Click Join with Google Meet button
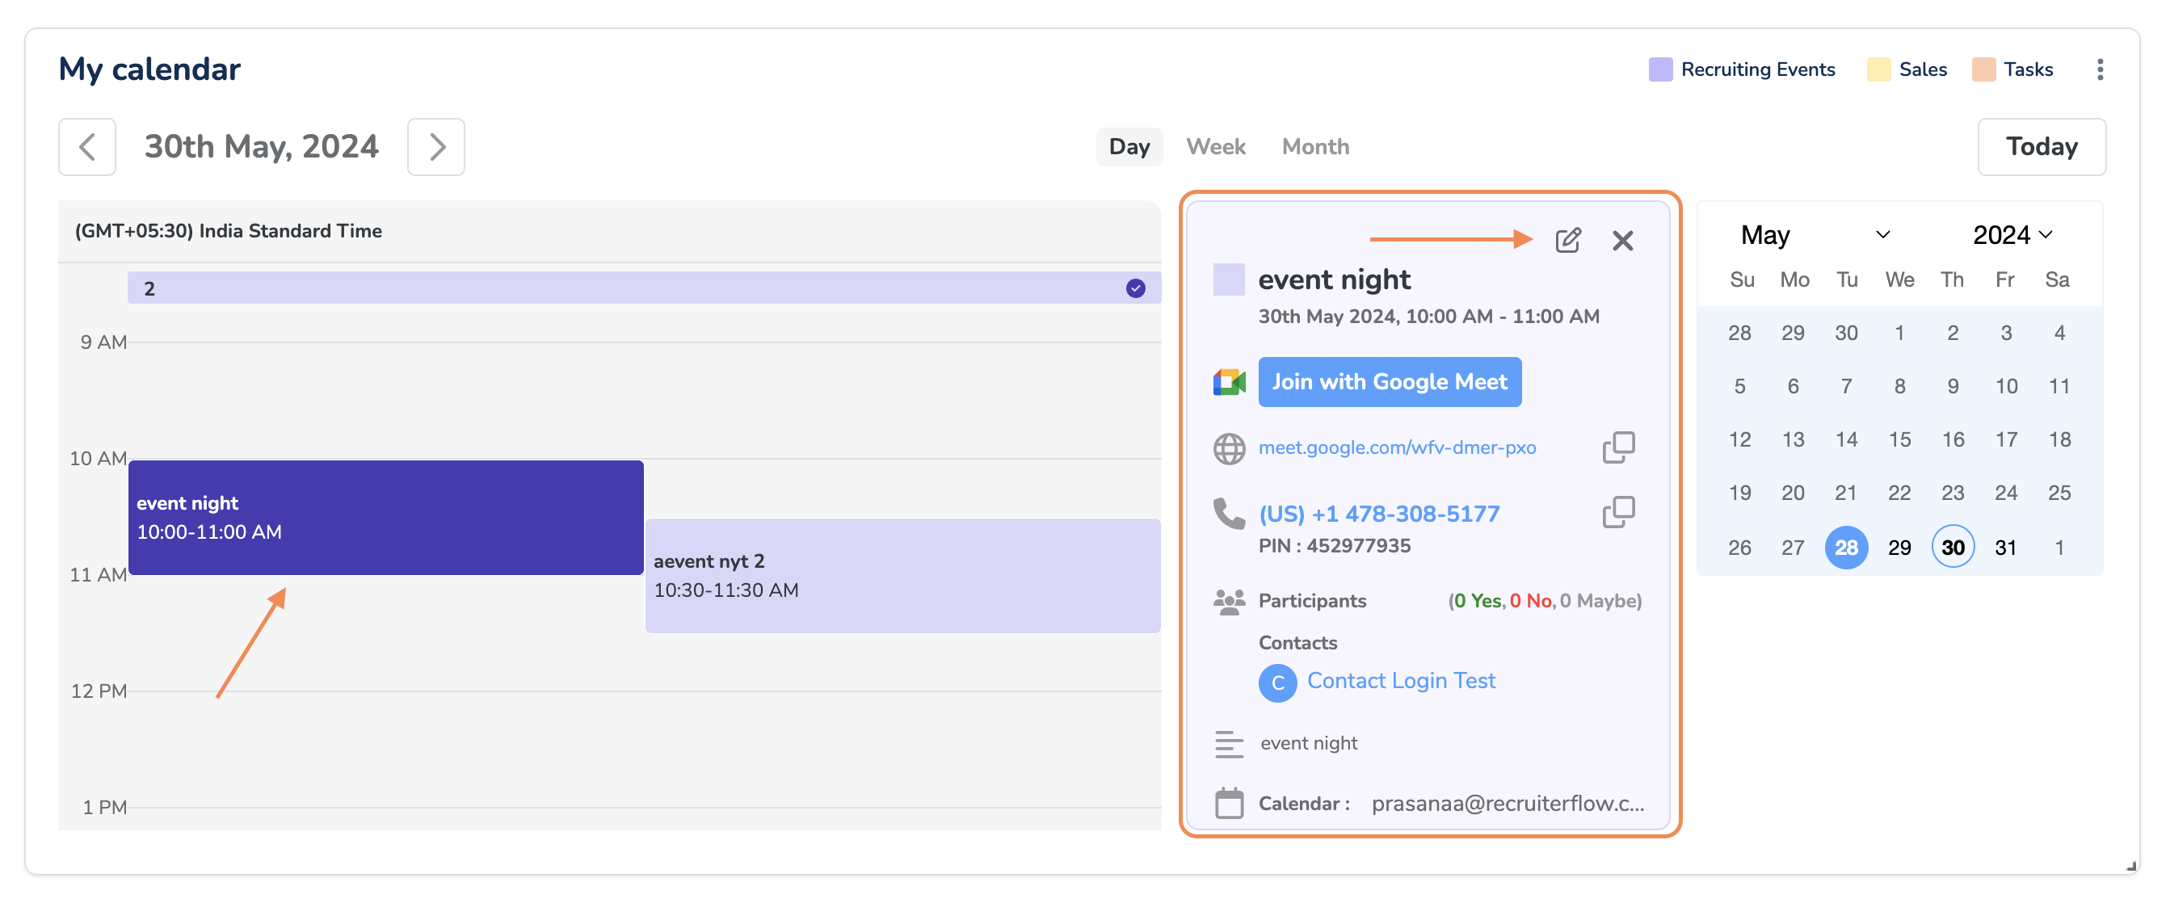This screenshot has height=903, width=2170. [1388, 382]
